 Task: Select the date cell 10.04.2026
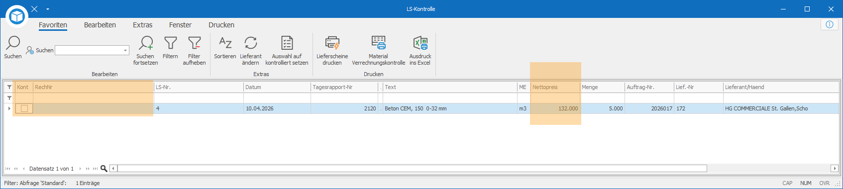point(277,108)
